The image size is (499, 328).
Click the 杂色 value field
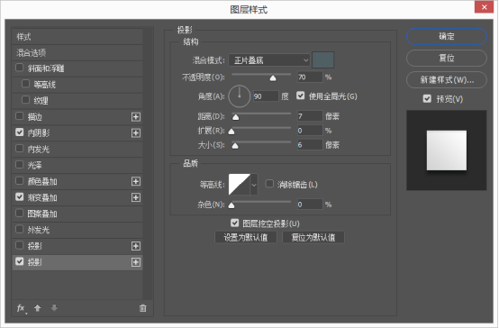click(310, 205)
